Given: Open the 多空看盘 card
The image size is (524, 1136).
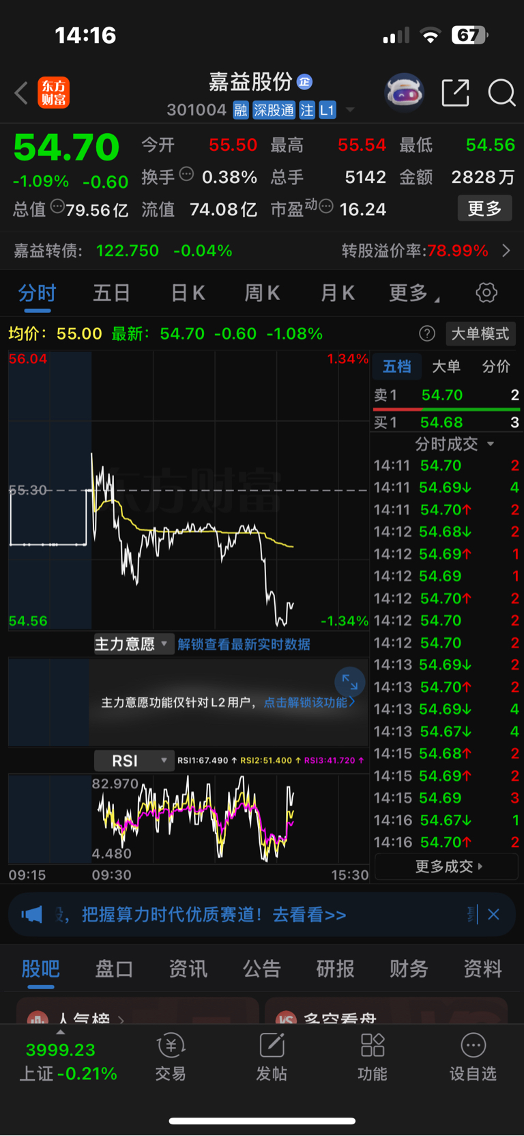Looking at the screenshot, I should pyautogui.click(x=386, y=1011).
